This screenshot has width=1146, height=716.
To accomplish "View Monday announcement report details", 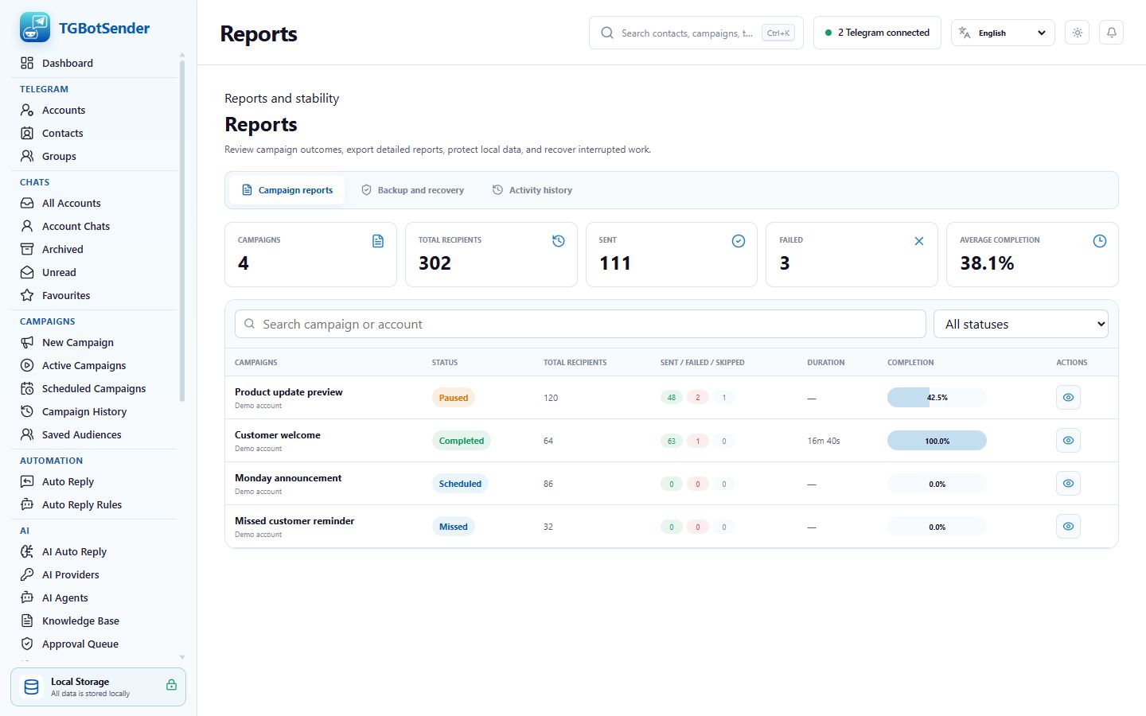I will [x=1068, y=483].
